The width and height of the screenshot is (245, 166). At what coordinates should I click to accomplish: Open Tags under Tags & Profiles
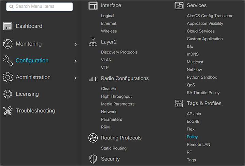pyautogui.click(x=191, y=160)
